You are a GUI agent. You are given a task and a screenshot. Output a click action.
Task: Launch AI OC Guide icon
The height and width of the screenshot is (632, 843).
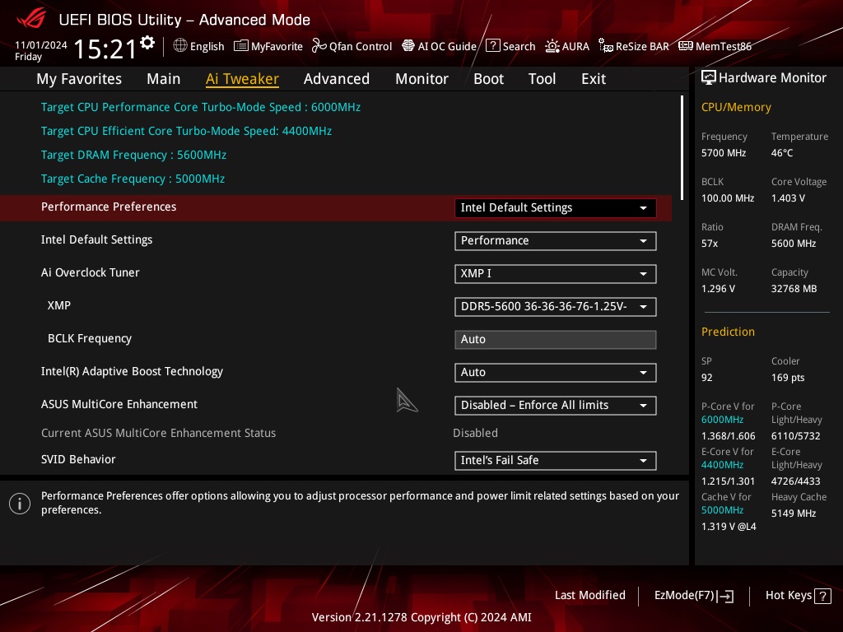click(x=408, y=46)
